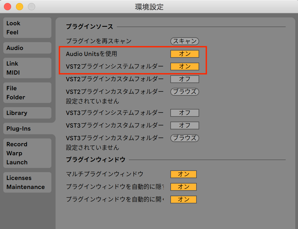Click the プラグインソース section heading
298x229 pixels.
(x=90, y=27)
